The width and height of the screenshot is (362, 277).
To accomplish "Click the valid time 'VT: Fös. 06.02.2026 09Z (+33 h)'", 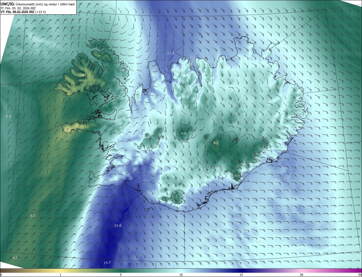I will (23, 12).
